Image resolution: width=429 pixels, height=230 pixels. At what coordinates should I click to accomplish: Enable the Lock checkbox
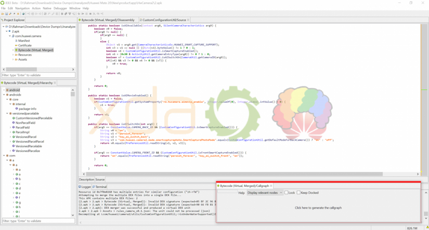tap(286, 193)
